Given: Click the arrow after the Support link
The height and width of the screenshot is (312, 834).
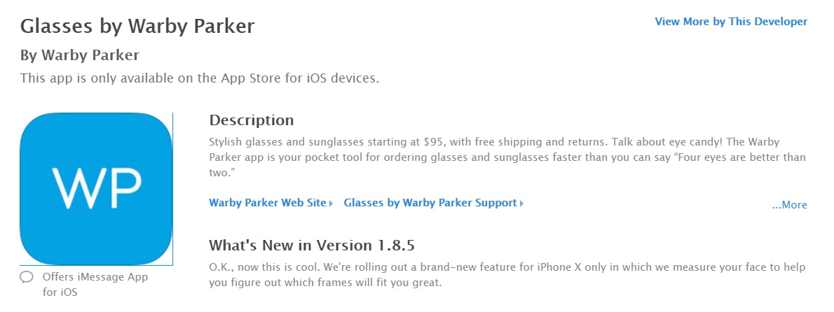Looking at the screenshot, I should [x=522, y=204].
